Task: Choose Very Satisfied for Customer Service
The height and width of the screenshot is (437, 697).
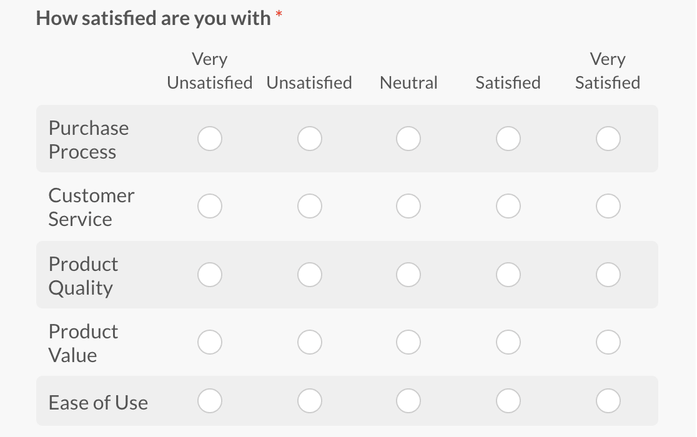Action: coord(608,205)
